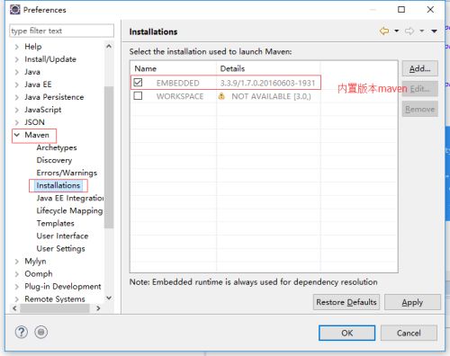Viewport: 450px width, 356px height.
Task: Open the forward history dropdown arrow
Action: pos(422,31)
